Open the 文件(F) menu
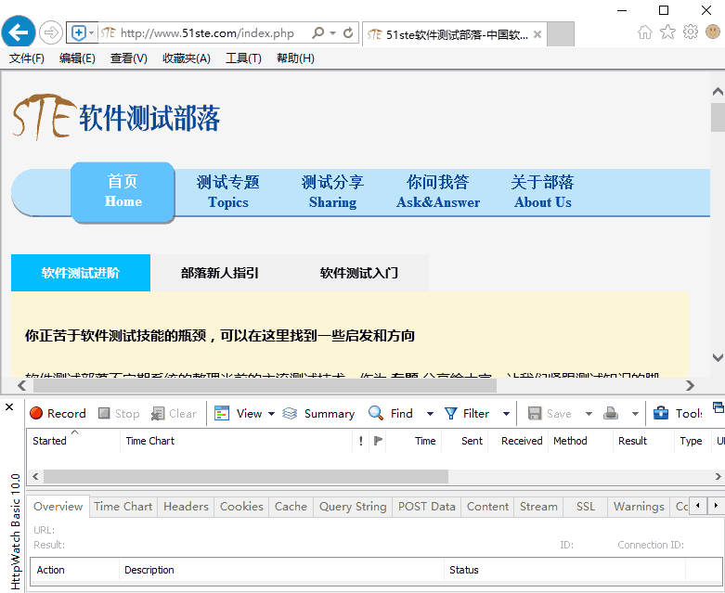The height and width of the screenshot is (593, 725). (27, 58)
